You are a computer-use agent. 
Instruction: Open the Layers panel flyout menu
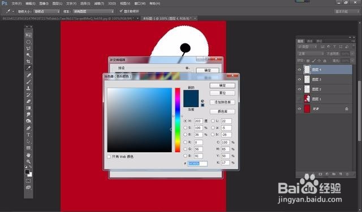click(353, 41)
